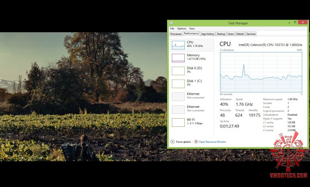Select the Disk 0 (D:) graph thumbnail
Screen dimensions: 310x187
[178, 71]
